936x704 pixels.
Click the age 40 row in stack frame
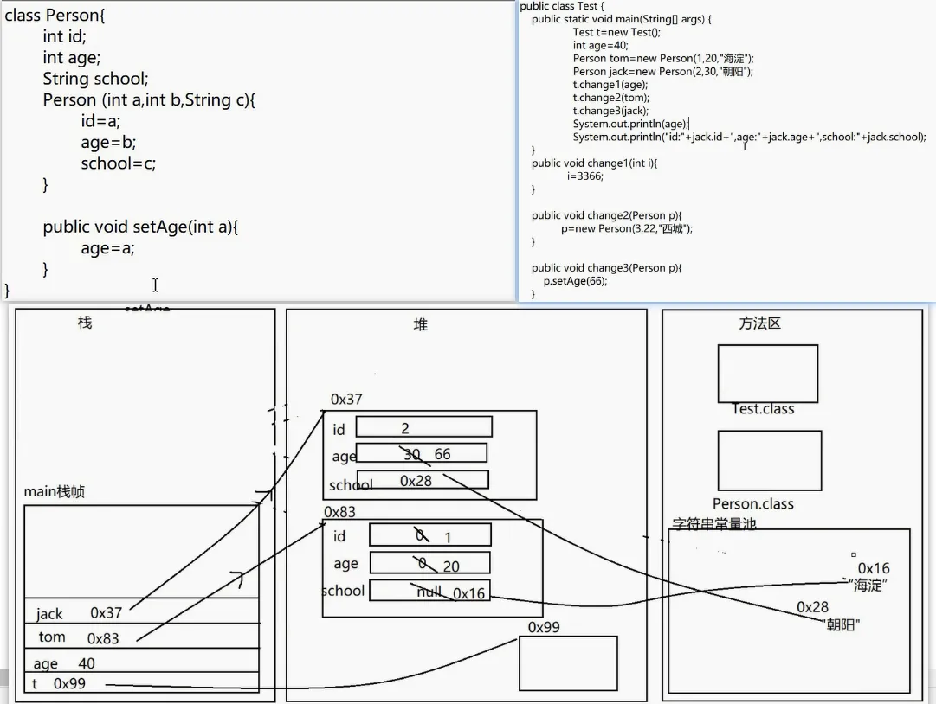(x=141, y=662)
